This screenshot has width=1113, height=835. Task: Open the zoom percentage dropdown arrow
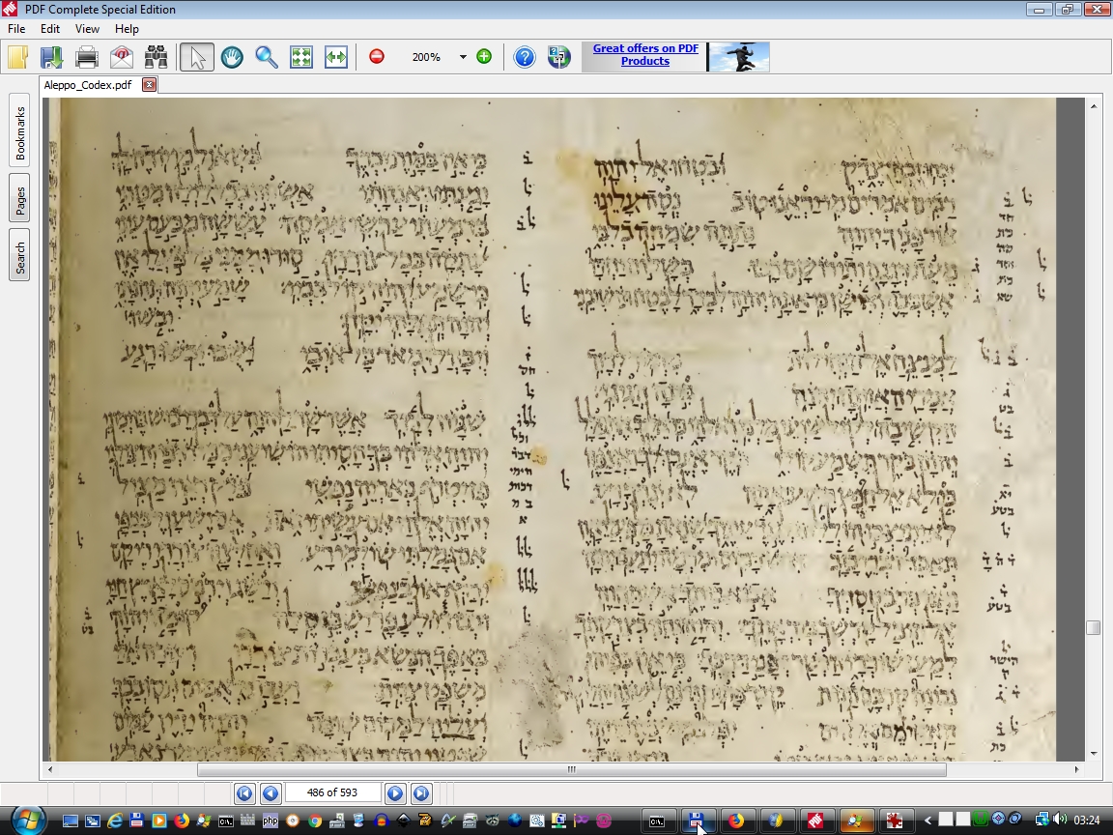coord(463,57)
